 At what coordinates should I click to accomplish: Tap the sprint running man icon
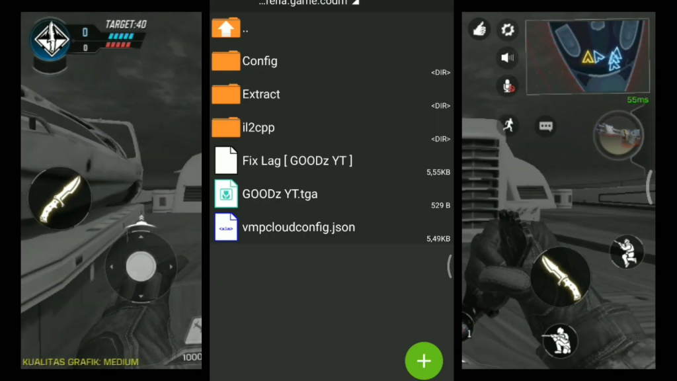pos(508,125)
